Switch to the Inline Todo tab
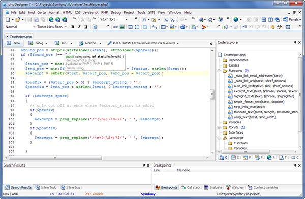This screenshot has width=305, height=199. tap(46, 187)
